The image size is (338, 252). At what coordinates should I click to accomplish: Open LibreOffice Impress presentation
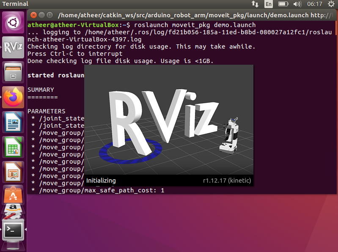13,172
